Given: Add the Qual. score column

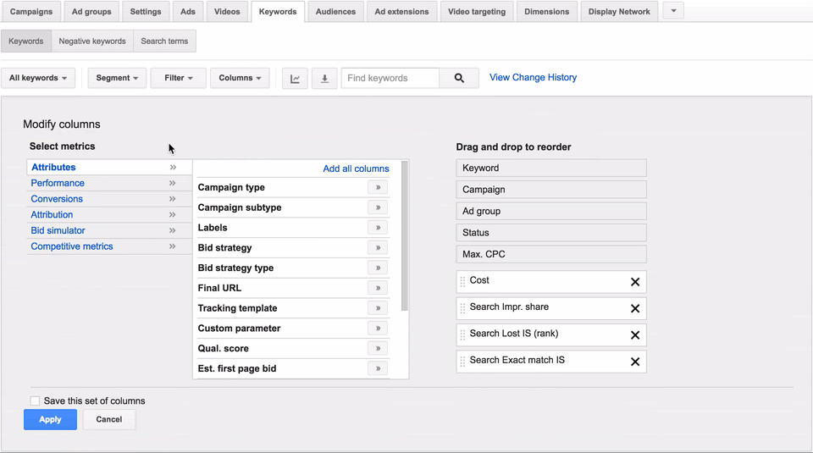Looking at the screenshot, I should [x=378, y=348].
